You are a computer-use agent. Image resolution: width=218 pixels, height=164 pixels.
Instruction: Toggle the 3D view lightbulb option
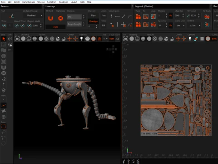click(x=81, y=39)
